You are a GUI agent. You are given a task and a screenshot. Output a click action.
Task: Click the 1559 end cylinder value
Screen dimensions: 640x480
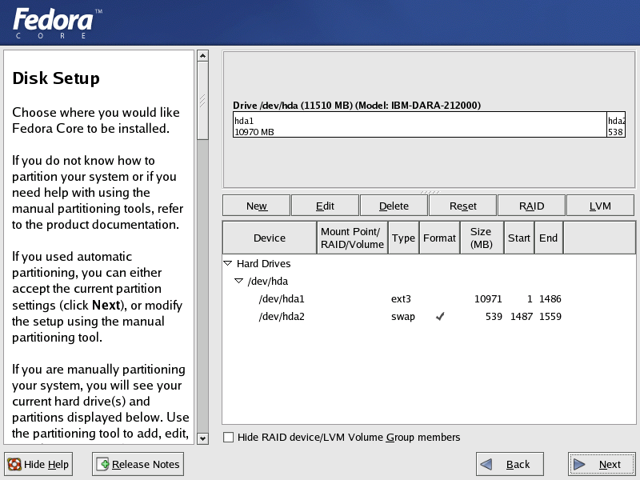pyautogui.click(x=550, y=316)
